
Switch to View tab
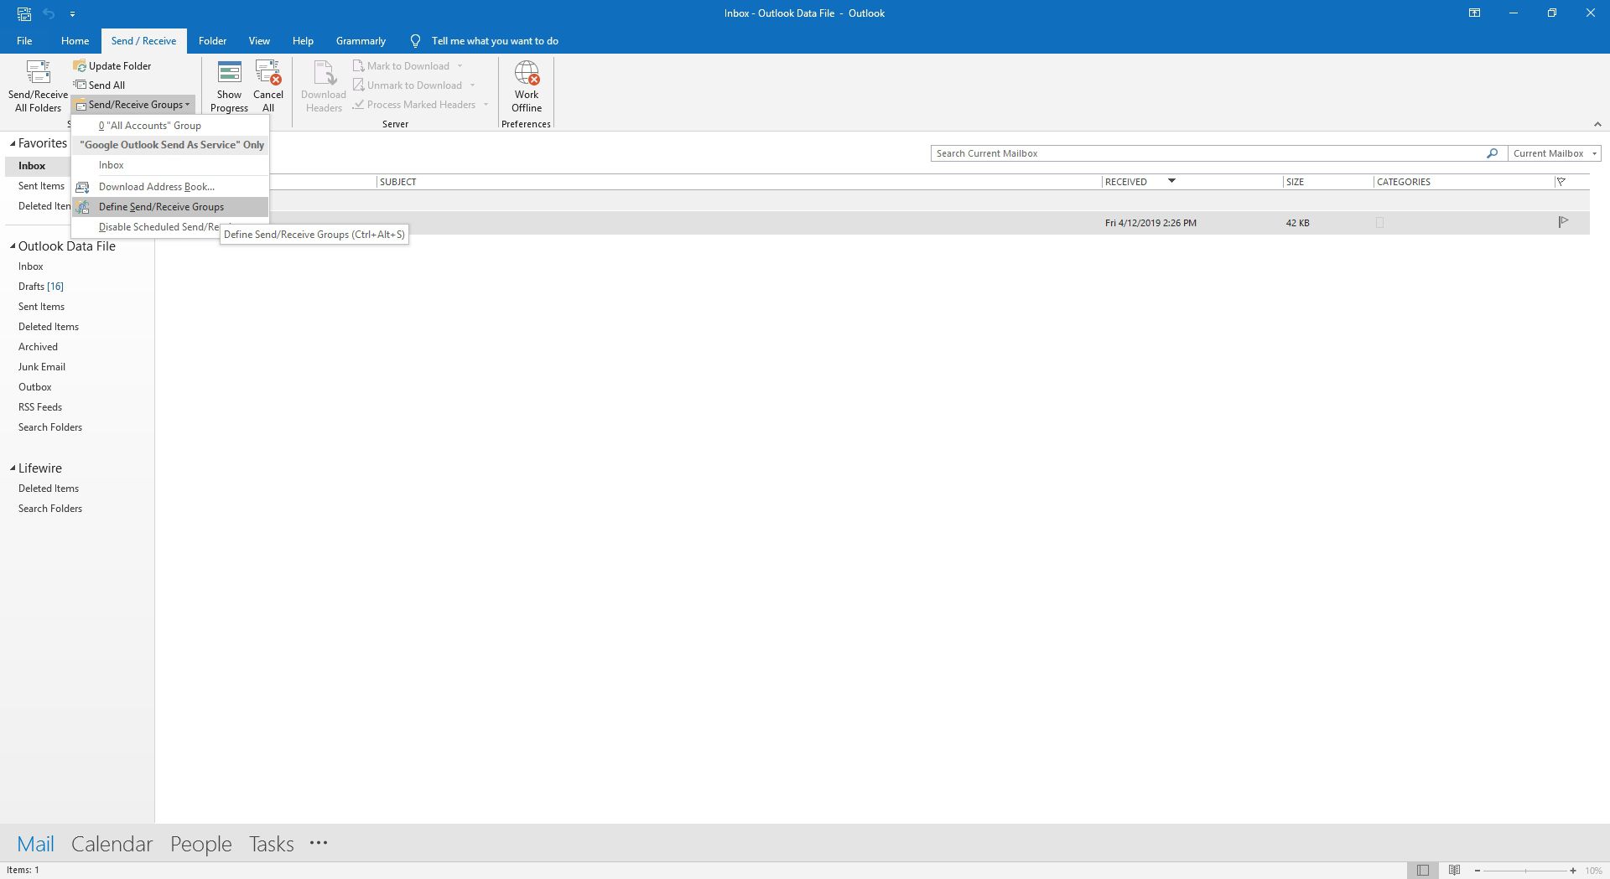click(259, 40)
